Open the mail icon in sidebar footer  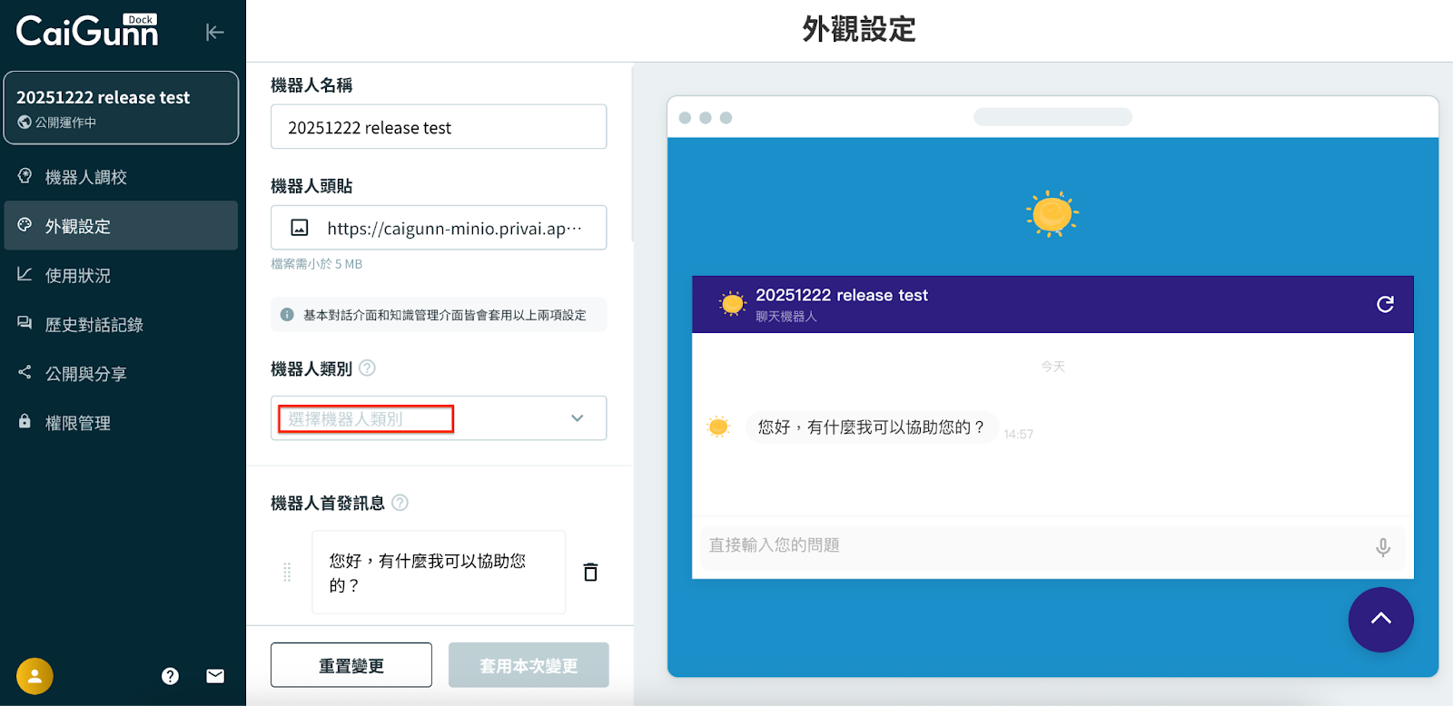(x=215, y=676)
